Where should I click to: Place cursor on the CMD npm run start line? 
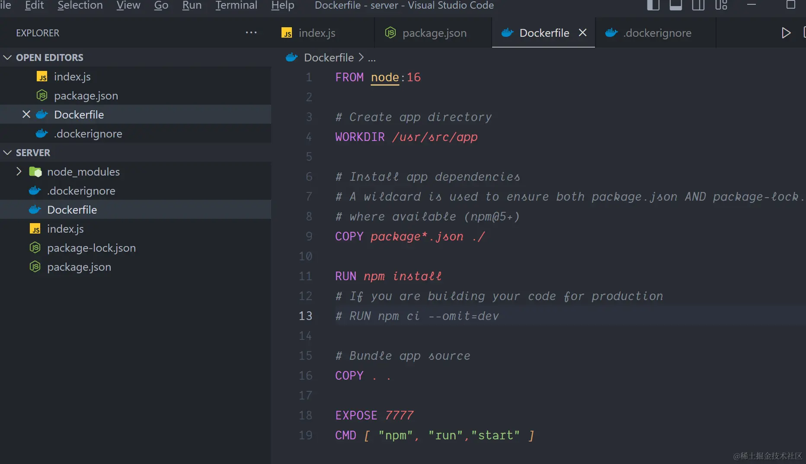click(435, 435)
